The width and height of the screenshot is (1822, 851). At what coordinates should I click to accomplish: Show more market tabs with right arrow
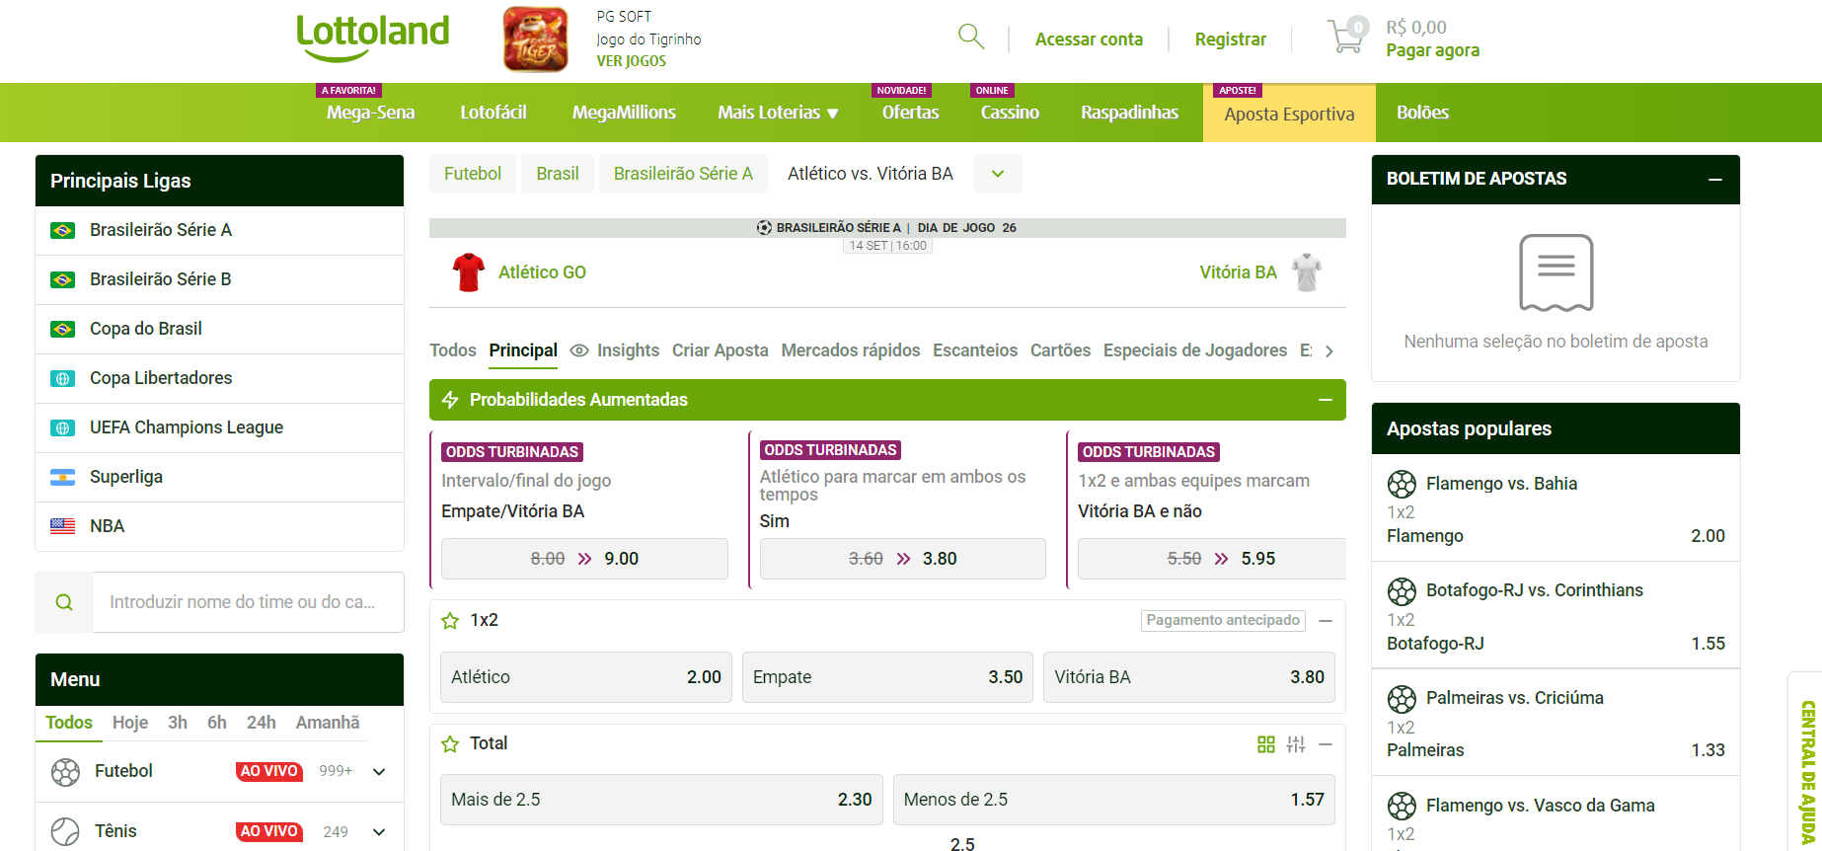1329,351
